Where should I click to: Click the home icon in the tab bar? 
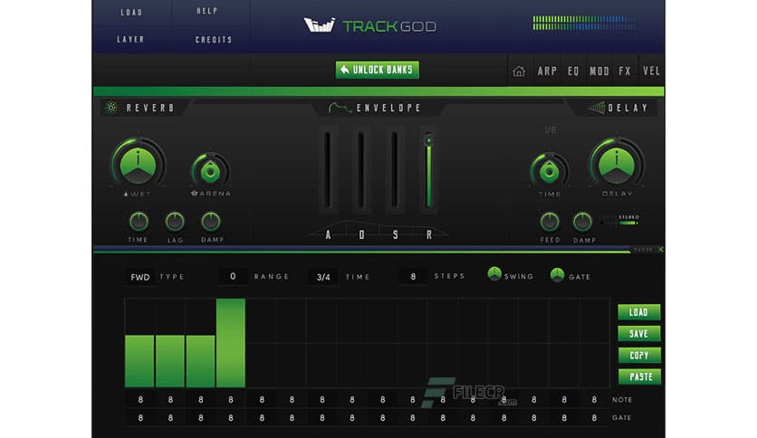[x=519, y=71]
